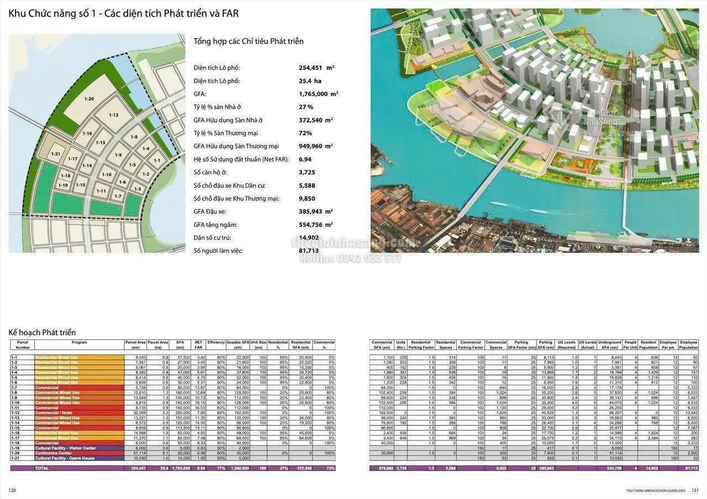Click the 'Commercial / Hotel' program row
The height and width of the screenshot is (499, 707).
(x=55, y=412)
